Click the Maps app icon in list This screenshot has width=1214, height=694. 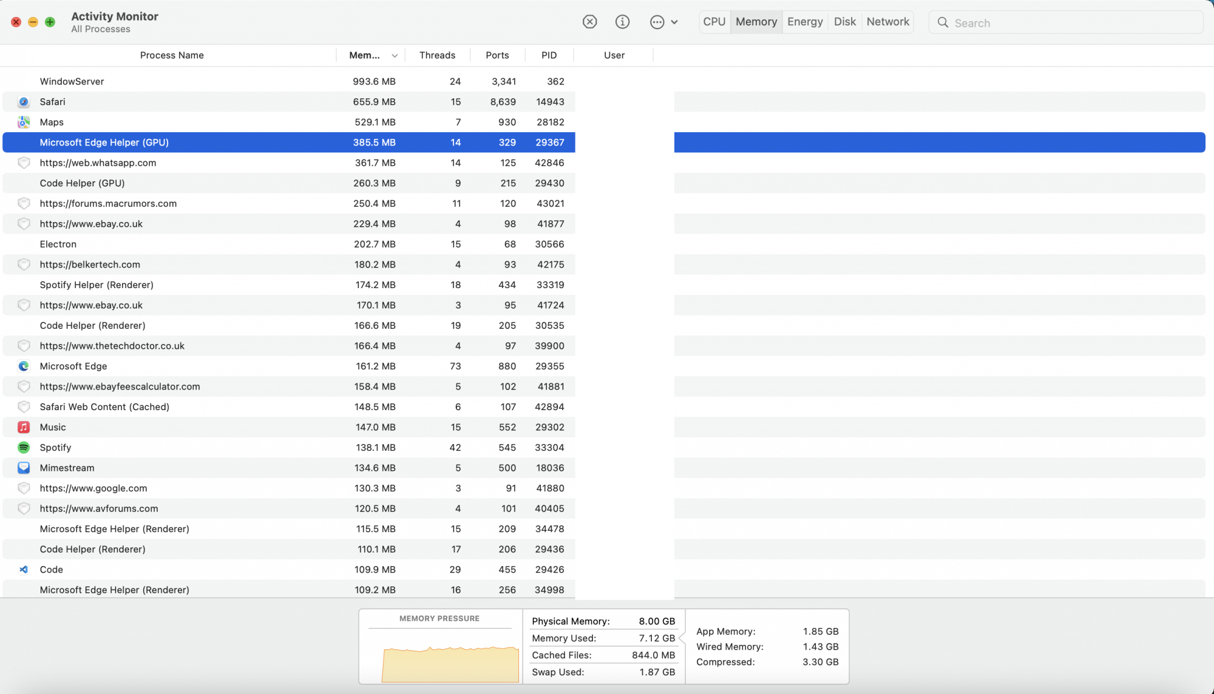pos(24,122)
